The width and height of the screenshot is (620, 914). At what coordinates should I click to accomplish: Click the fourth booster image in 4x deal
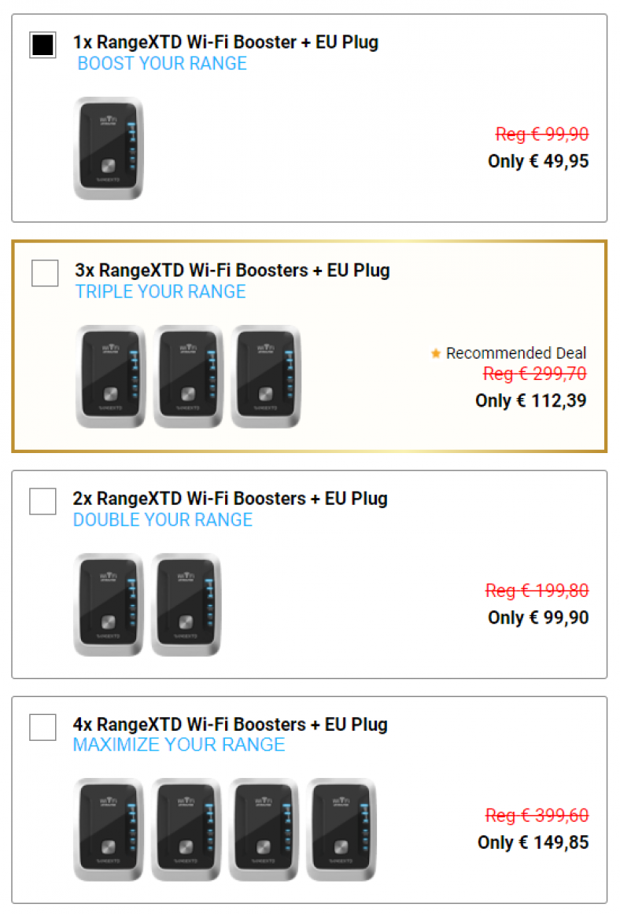[341, 829]
